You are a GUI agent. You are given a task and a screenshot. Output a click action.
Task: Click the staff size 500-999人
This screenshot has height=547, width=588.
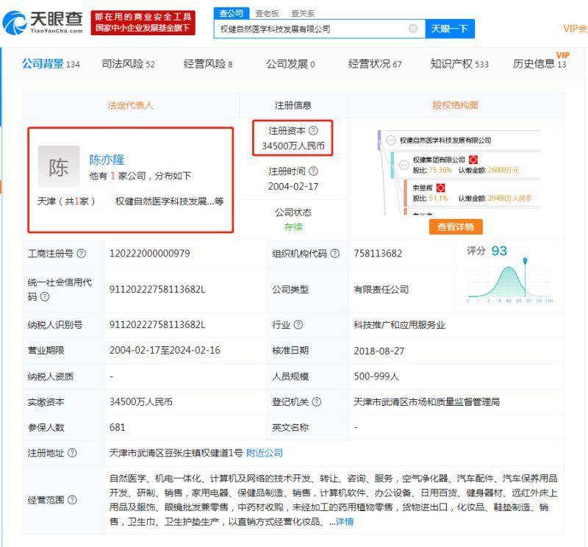tap(376, 376)
